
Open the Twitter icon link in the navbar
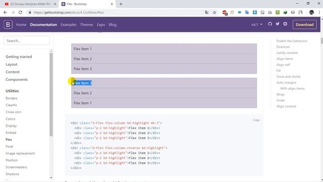pyautogui.click(x=278, y=24)
